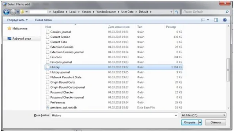Image resolution: width=234 pixels, height=132 pixels.
Task: Open the address bar history dropdown
Action: 171,12
